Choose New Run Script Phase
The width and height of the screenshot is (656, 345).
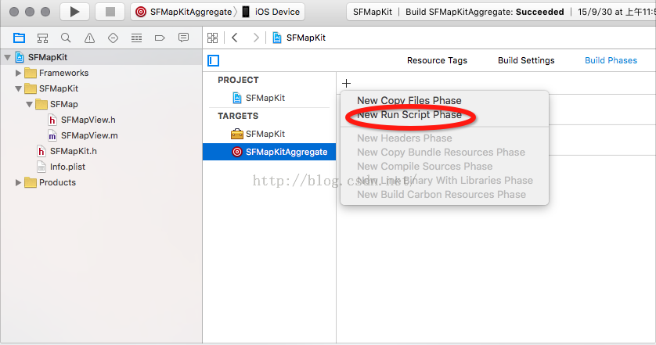(409, 115)
